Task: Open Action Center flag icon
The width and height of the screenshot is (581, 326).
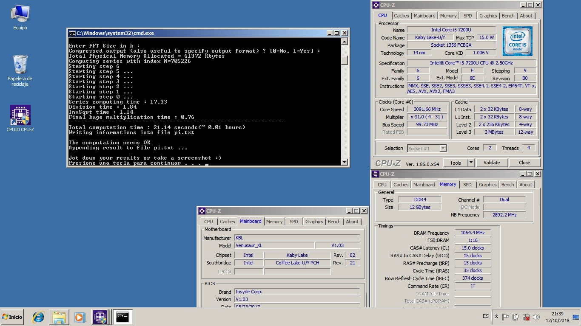Action: [506, 317]
